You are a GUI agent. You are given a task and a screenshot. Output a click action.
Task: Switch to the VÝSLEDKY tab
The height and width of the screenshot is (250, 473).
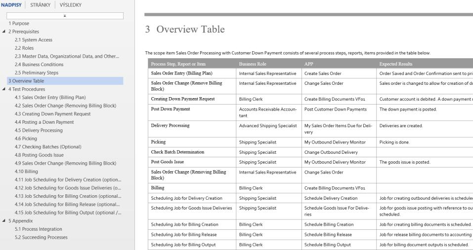[70, 5]
